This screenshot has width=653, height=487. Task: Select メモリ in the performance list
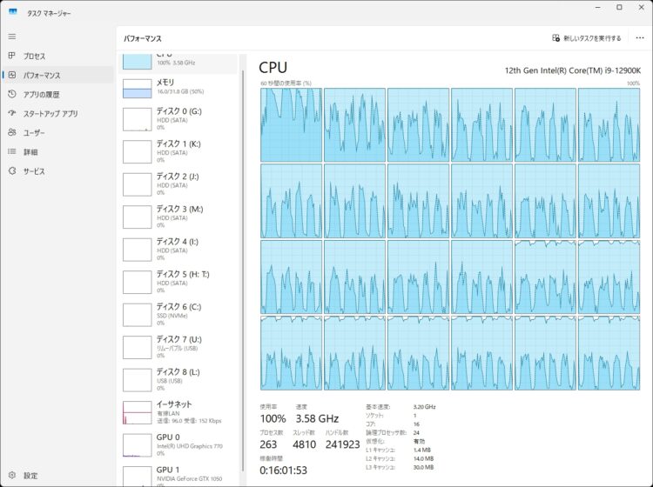pyautogui.click(x=178, y=88)
